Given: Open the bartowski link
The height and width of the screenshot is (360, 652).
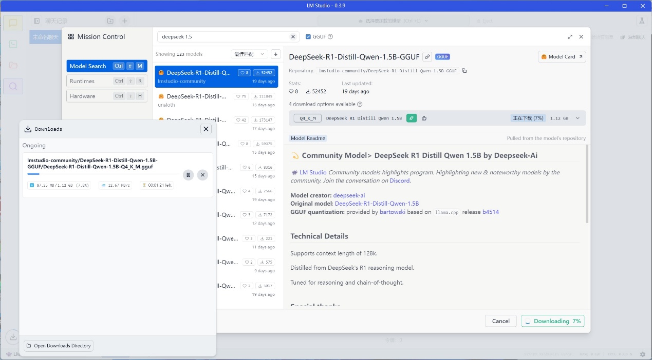Looking at the screenshot, I should [393, 212].
